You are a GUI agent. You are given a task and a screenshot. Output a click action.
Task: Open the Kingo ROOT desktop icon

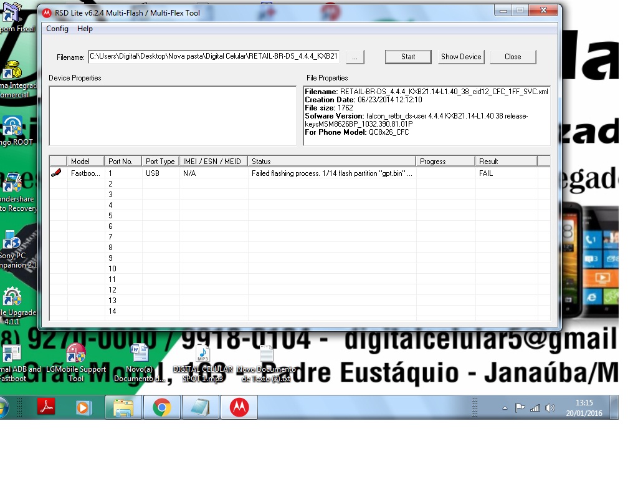[16, 130]
